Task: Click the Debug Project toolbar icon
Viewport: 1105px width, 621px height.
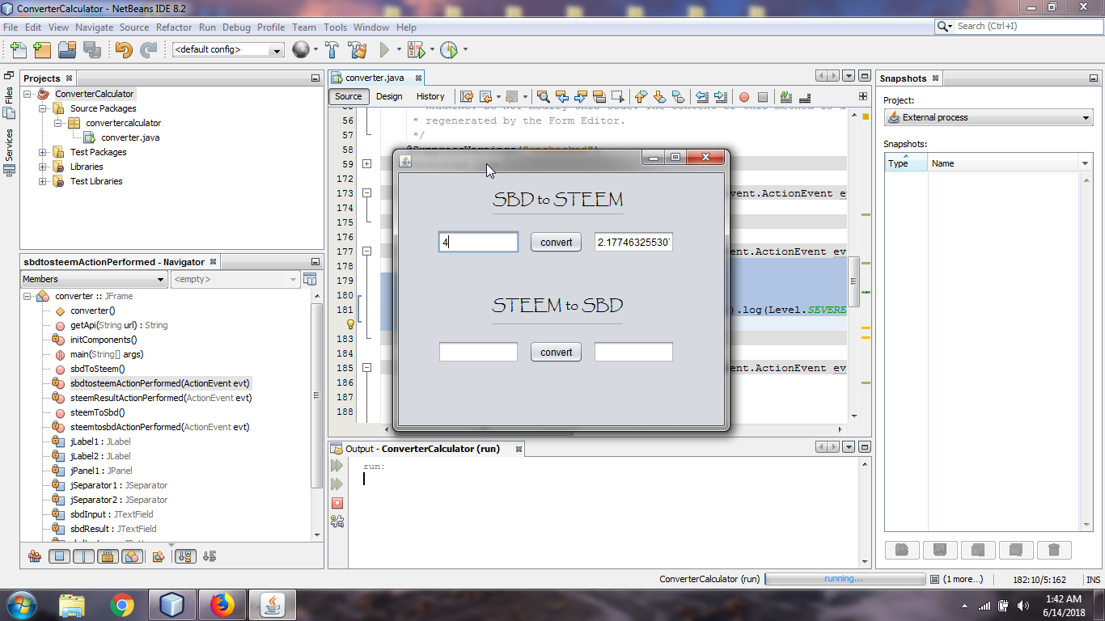Action: point(417,50)
